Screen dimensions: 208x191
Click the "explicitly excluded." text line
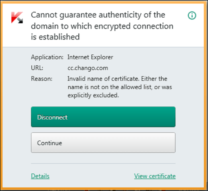(x=93, y=96)
